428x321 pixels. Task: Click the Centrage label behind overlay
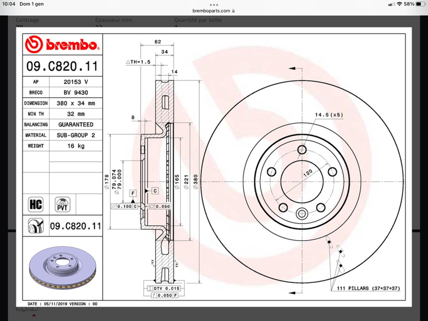click(x=27, y=20)
